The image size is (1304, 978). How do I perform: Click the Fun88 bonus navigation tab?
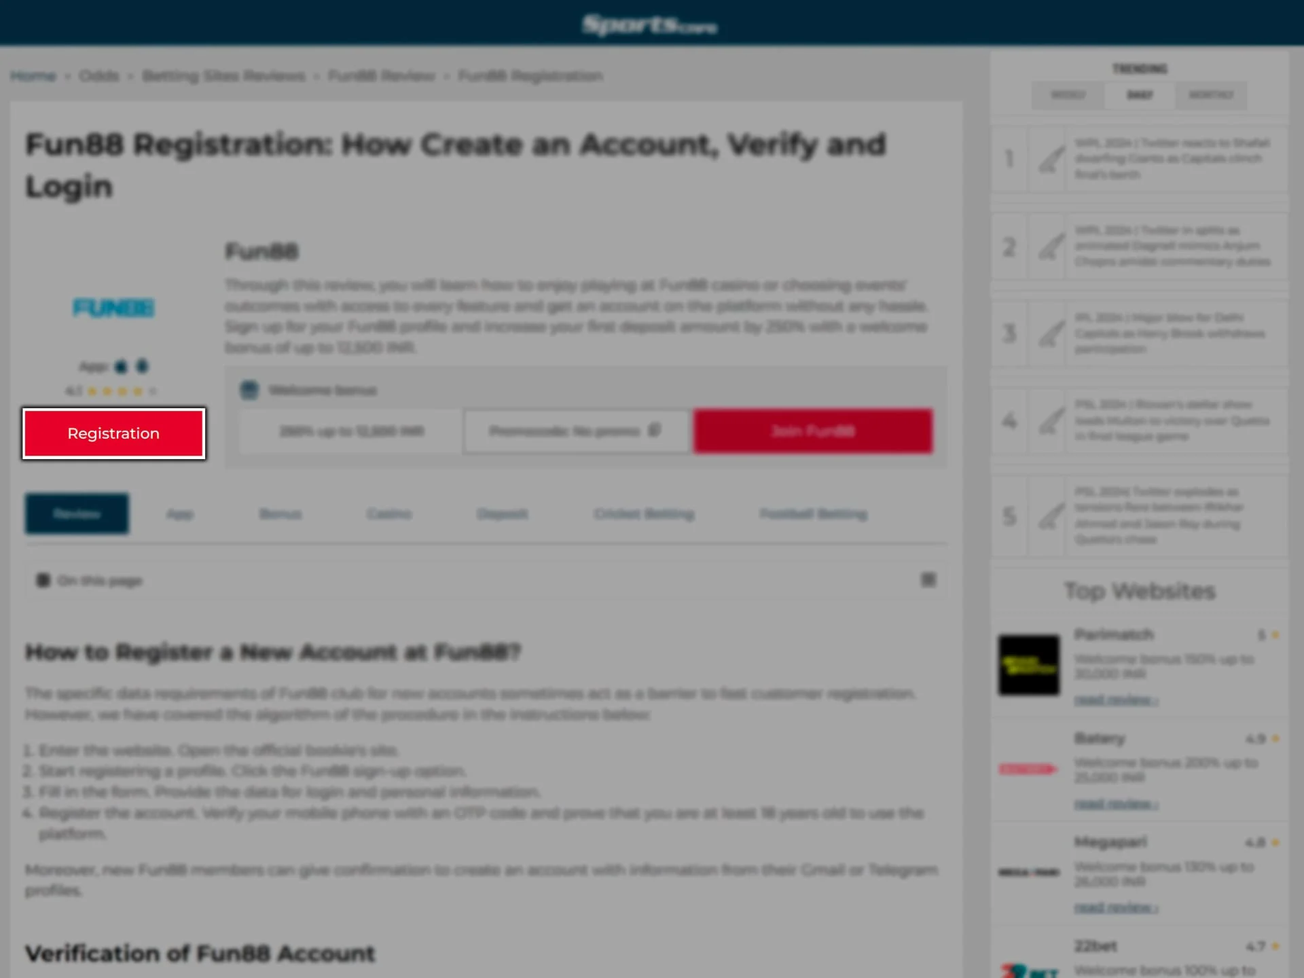[279, 513]
